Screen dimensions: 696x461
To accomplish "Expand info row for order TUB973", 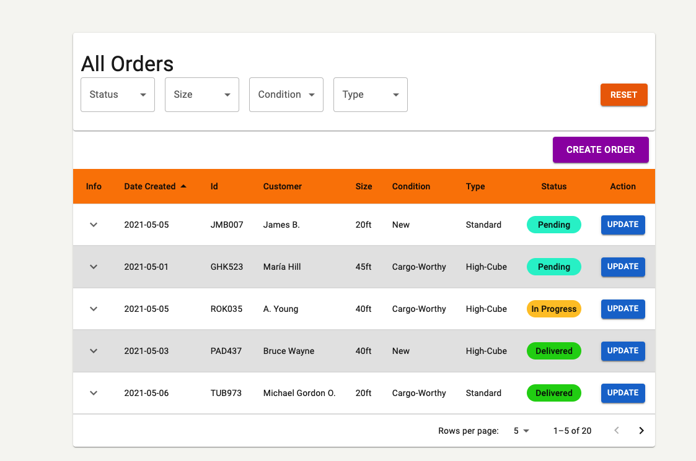I will click(93, 393).
